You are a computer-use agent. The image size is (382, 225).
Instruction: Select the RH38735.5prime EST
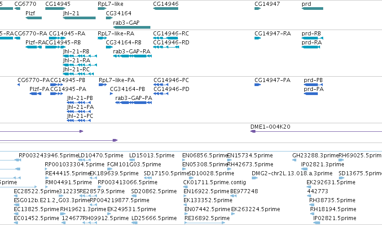332,200
